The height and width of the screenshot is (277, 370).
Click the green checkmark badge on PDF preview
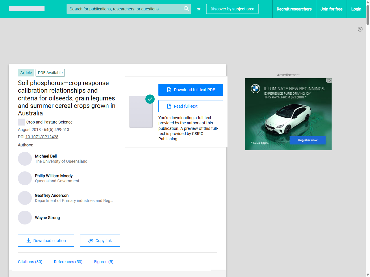(x=150, y=99)
